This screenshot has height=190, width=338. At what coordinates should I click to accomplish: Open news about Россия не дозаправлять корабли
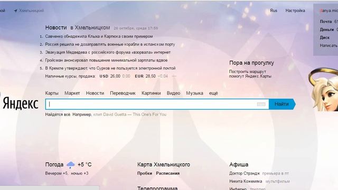(110, 44)
